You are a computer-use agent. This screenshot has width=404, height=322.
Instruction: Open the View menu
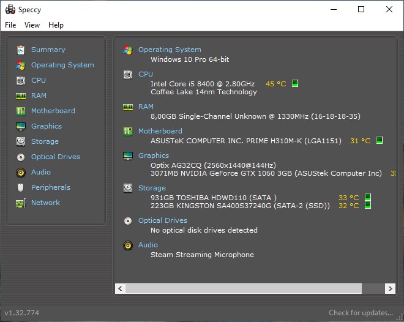click(32, 25)
